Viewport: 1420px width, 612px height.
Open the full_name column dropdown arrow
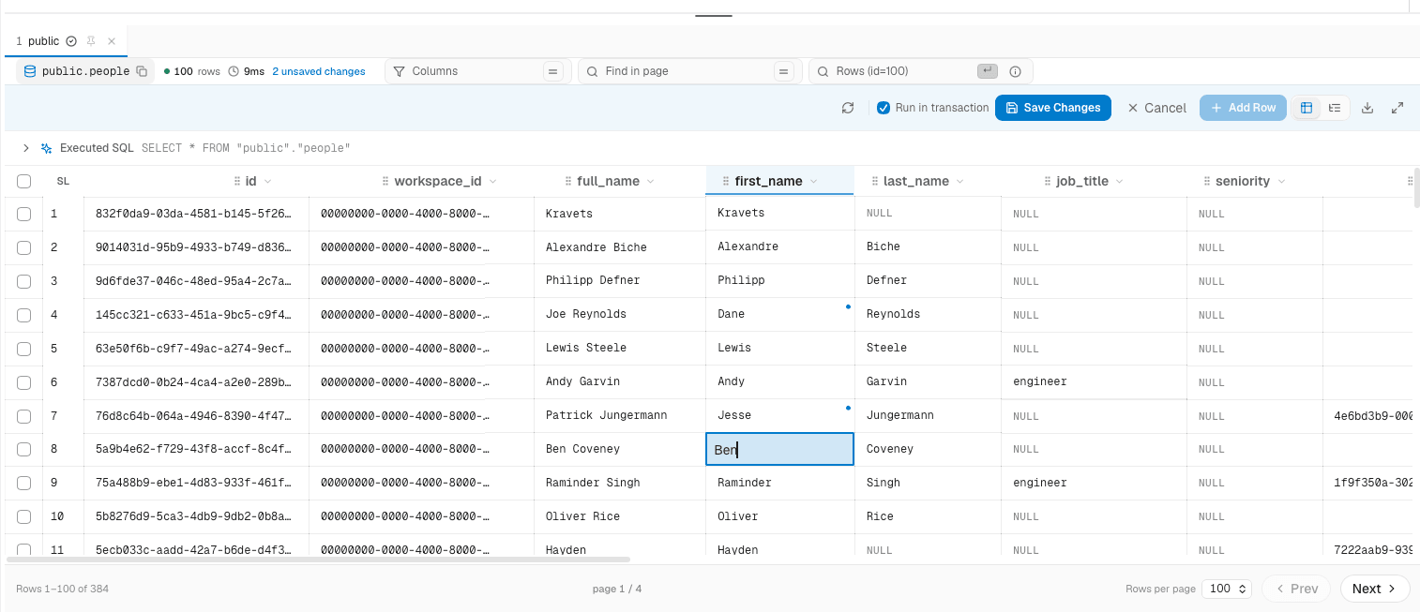click(x=651, y=181)
